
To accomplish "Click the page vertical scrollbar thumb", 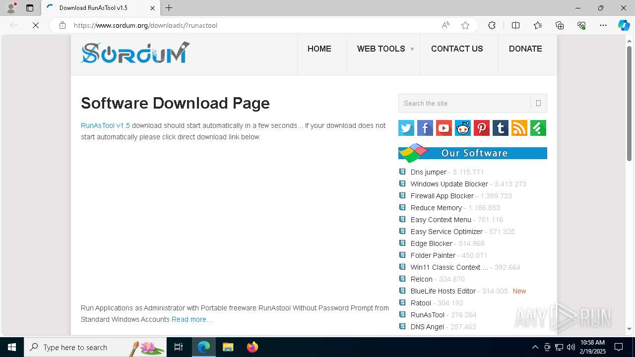I will pos(629,104).
